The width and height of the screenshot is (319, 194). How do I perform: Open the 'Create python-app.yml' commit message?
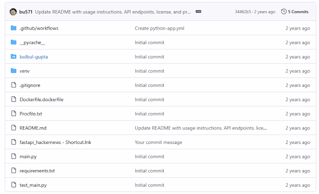tap(159, 28)
